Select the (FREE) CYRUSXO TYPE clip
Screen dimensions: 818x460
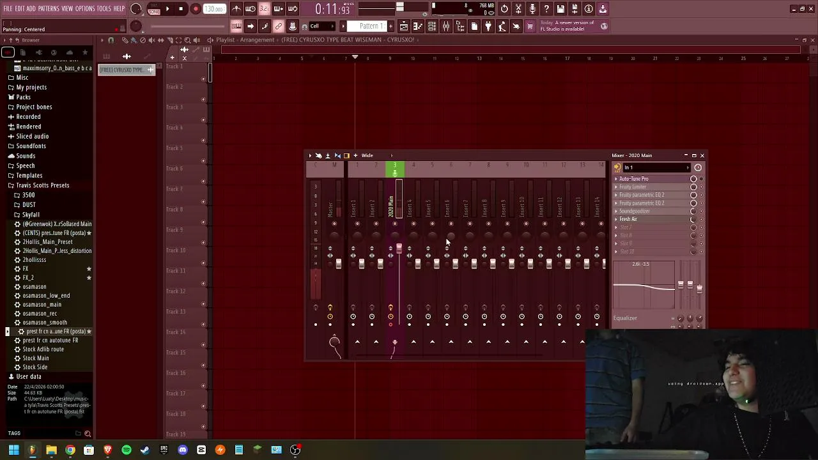(x=127, y=70)
